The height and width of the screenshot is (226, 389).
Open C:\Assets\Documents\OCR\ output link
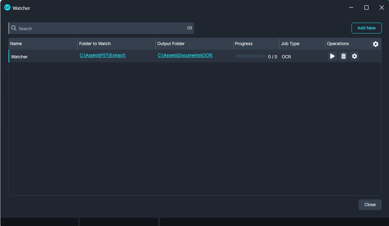185,55
